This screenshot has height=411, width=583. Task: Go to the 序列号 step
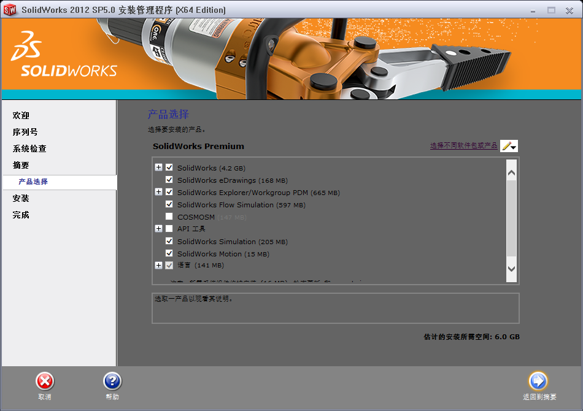25,133
